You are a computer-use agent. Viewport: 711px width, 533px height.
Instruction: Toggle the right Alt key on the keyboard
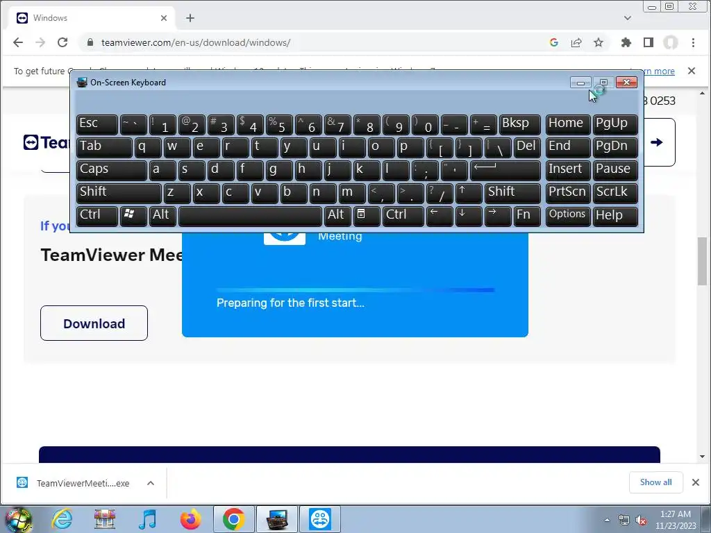(x=337, y=216)
